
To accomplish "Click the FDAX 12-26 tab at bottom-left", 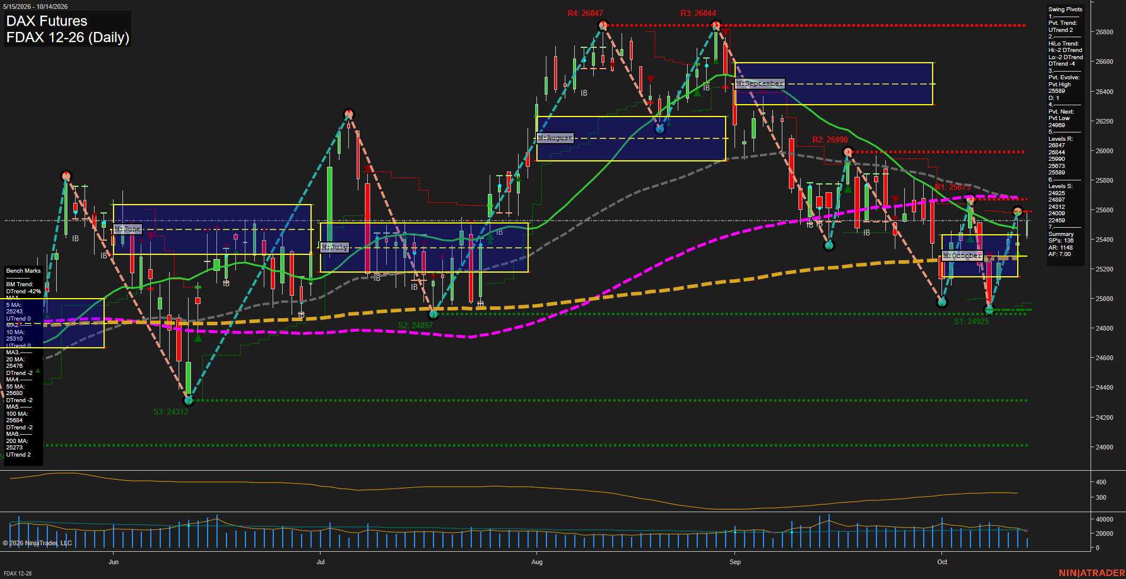I will [x=18, y=573].
